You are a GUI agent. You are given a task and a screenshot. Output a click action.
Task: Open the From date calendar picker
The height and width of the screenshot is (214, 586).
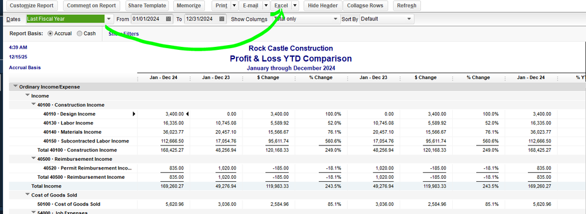tap(169, 19)
